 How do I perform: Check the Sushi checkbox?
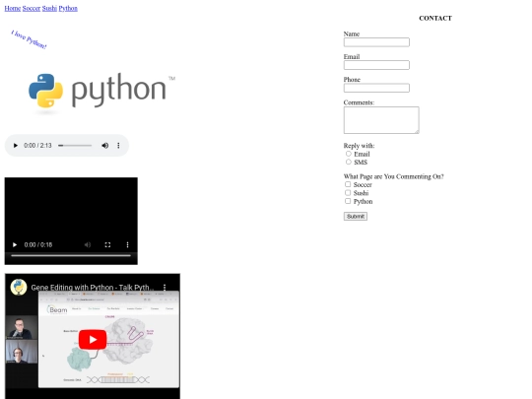click(348, 193)
